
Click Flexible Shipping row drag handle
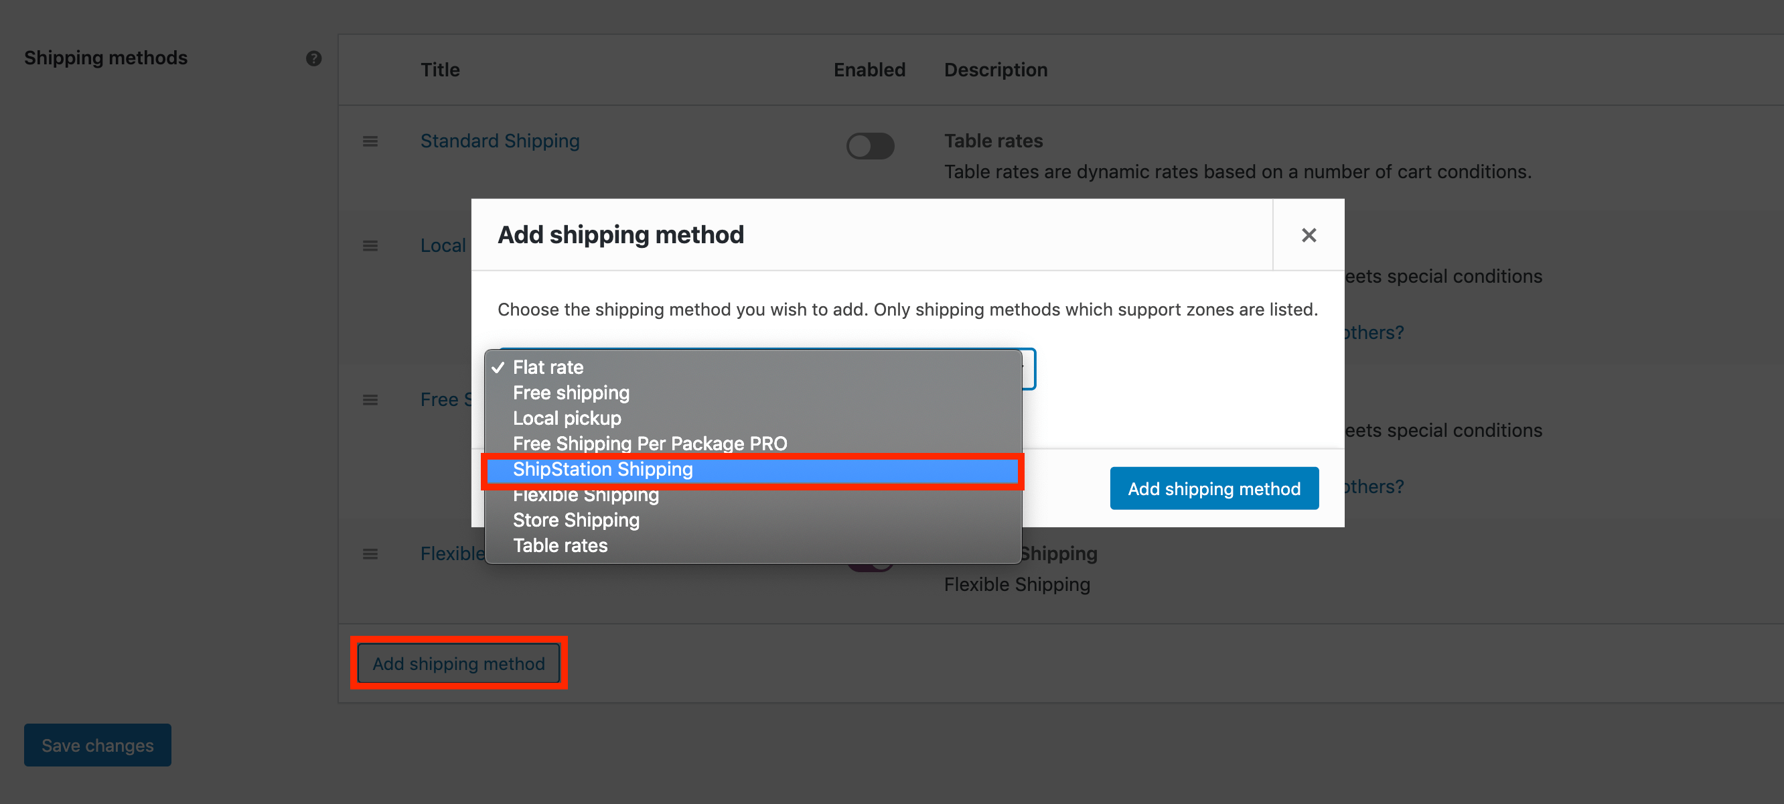pos(370,554)
